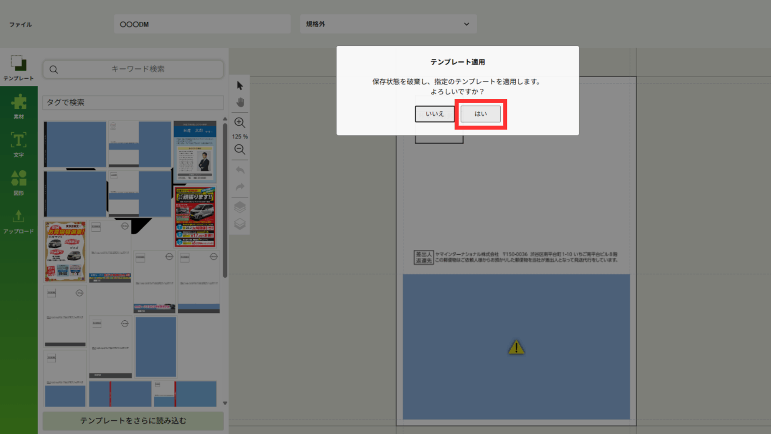
Task: Click the はい button to apply template
Action: point(480,114)
